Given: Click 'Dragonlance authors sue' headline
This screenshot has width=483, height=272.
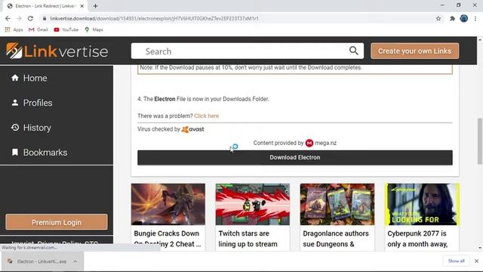Looking at the screenshot, I should pyautogui.click(x=336, y=239).
